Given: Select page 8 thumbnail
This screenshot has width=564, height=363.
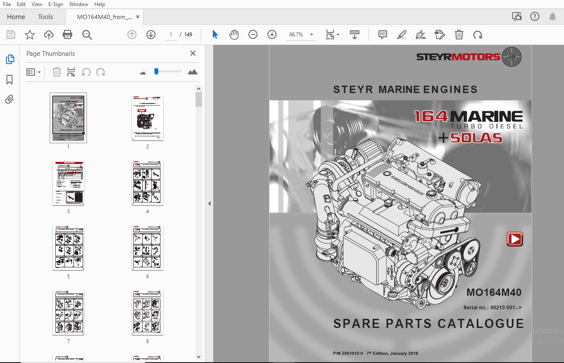Looking at the screenshot, I should (147, 312).
